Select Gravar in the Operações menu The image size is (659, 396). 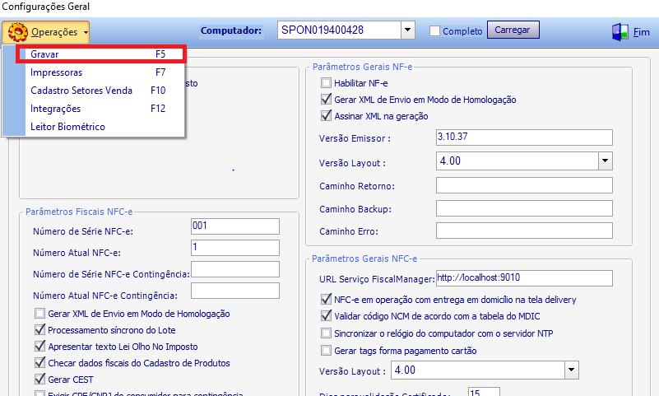point(101,54)
